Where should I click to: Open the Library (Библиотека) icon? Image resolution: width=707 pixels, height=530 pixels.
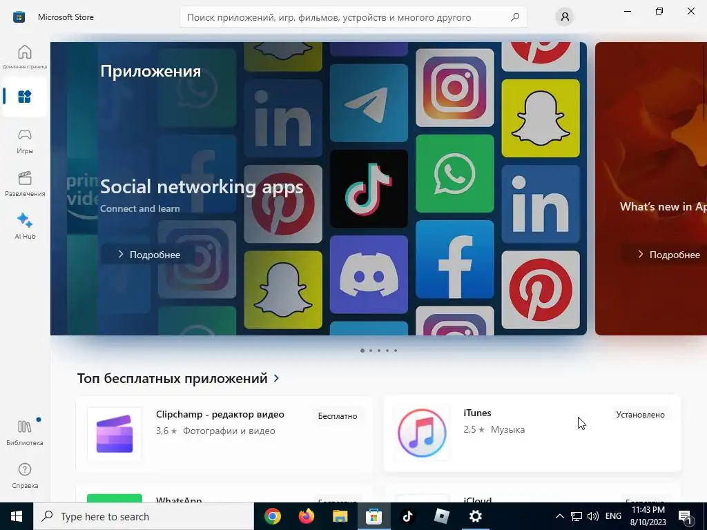click(x=25, y=433)
